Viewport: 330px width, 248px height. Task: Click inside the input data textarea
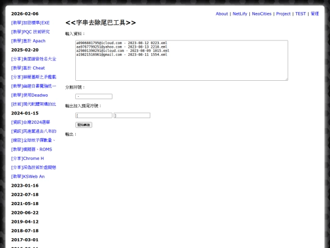[182, 60]
